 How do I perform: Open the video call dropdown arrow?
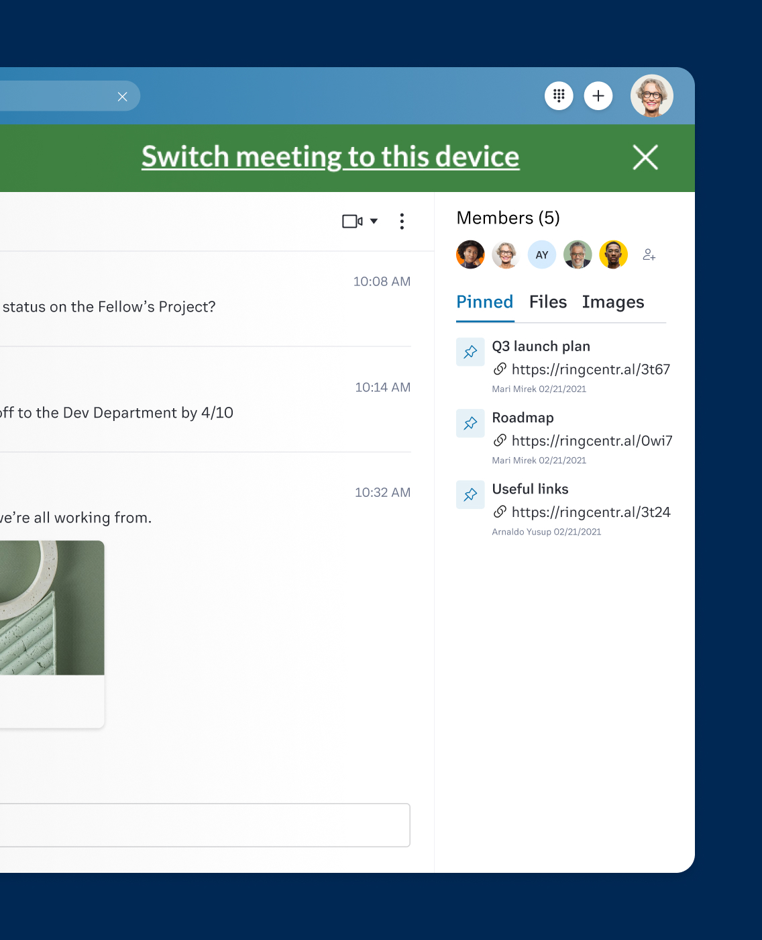tap(374, 221)
